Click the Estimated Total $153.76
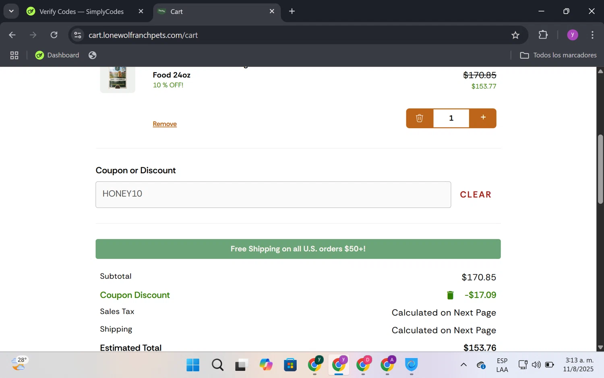Screen dimensions: 604x378 pyautogui.click(x=480, y=347)
